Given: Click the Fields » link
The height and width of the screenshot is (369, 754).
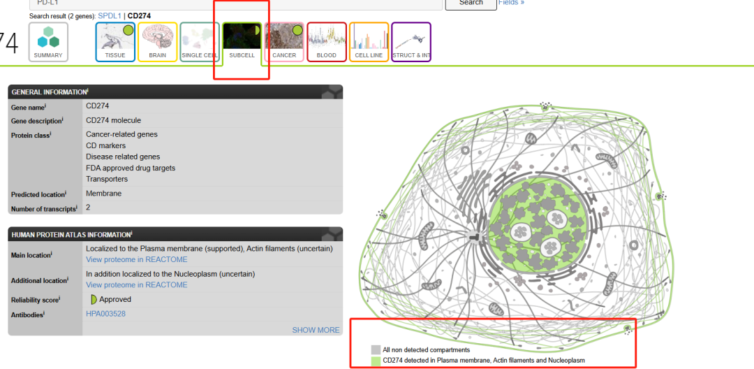Looking at the screenshot, I should click(x=511, y=3).
